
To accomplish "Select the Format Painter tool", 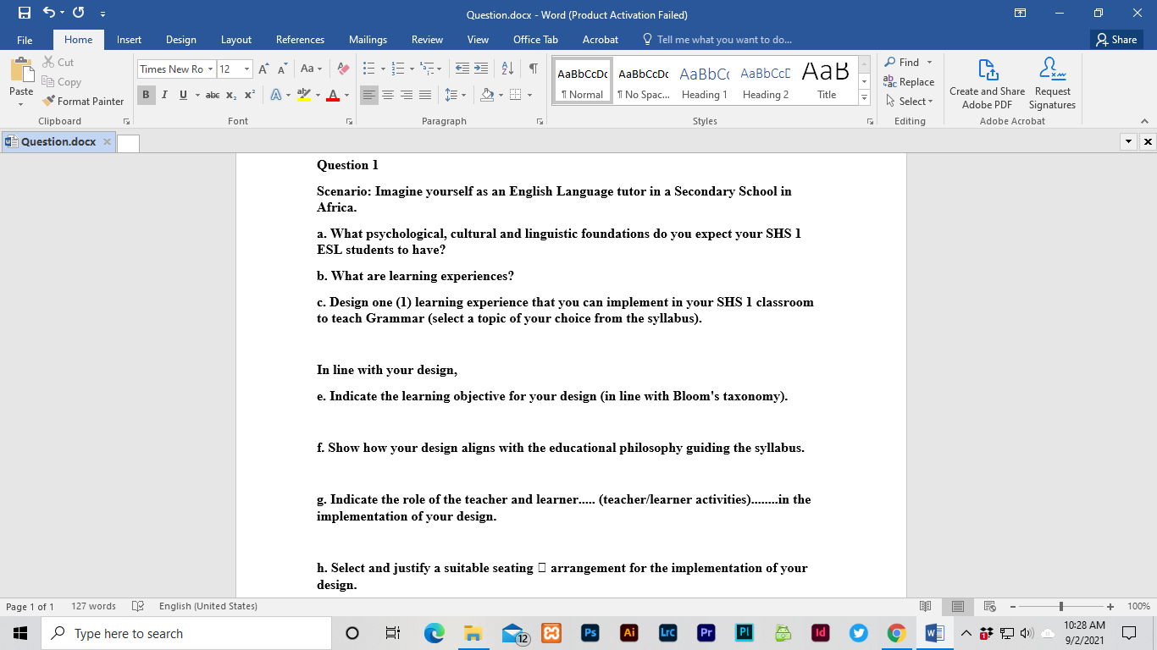I will [83, 102].
